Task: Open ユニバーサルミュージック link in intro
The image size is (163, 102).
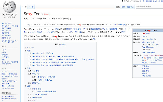Action: point(41,32)
